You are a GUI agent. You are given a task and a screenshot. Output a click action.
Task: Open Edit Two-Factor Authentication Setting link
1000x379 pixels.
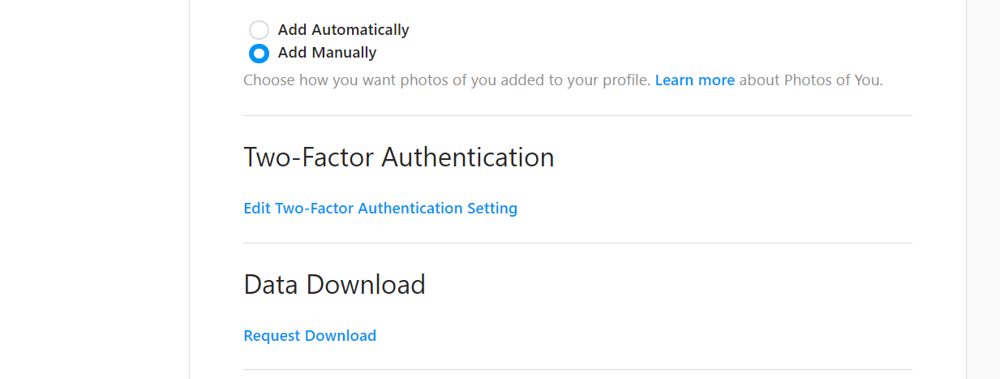tap(380, 209)
